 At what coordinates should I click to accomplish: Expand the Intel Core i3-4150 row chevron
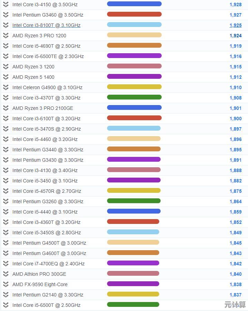coord(6,4)
